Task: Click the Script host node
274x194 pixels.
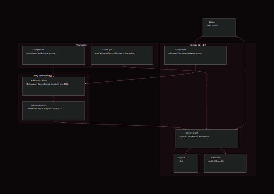Action: (x=195, y=55)
